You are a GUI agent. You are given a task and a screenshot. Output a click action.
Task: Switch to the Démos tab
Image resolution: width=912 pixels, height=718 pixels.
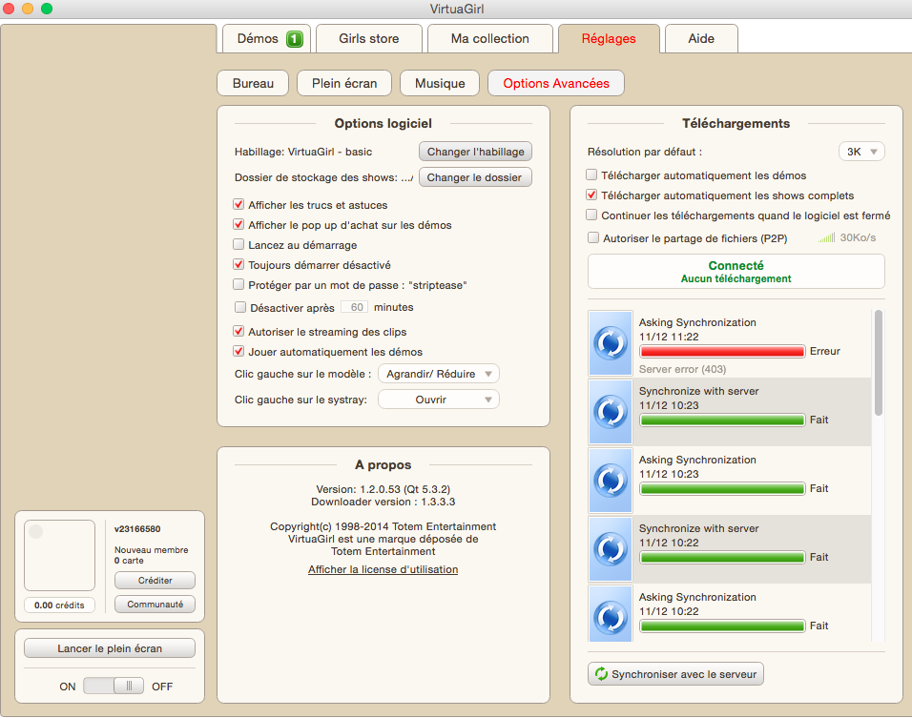click(266, 39)
